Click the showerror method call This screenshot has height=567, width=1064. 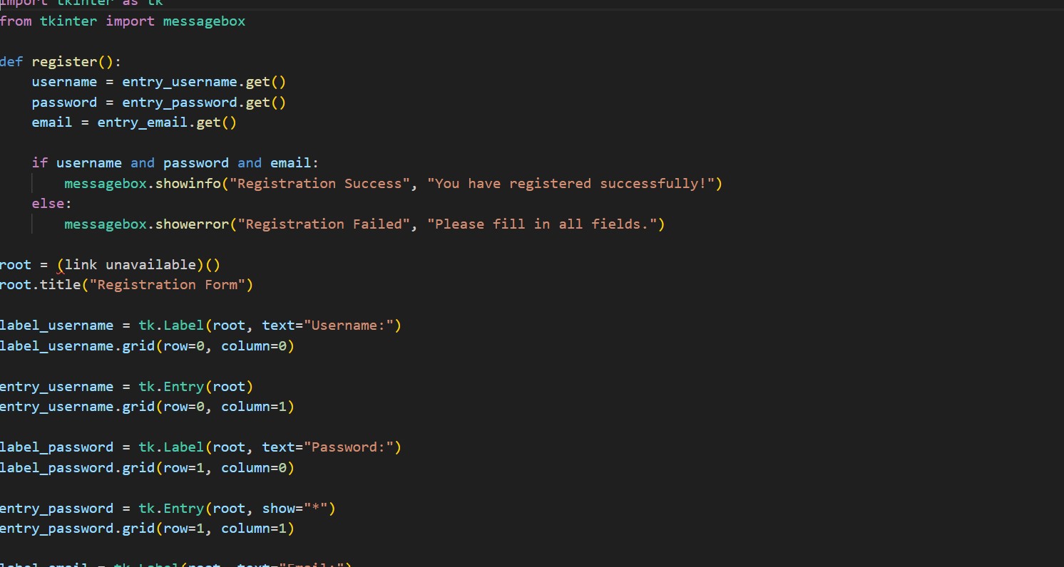coord(193,224)
